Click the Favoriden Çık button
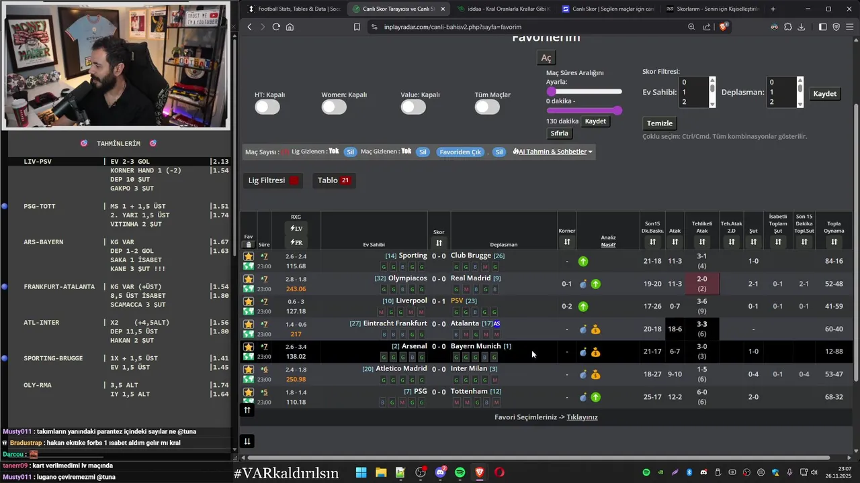This screenshot has height=483, width=860. [x=460, y=152]
